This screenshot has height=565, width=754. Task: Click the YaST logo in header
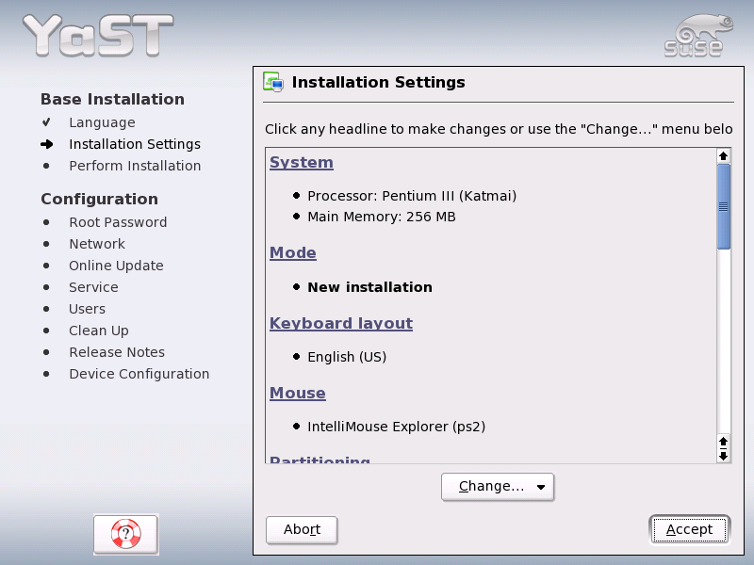(x=97, y=36)
